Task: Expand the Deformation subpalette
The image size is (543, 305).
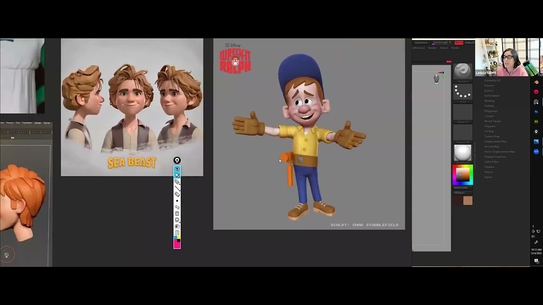Action: click(x=492, y=96)
